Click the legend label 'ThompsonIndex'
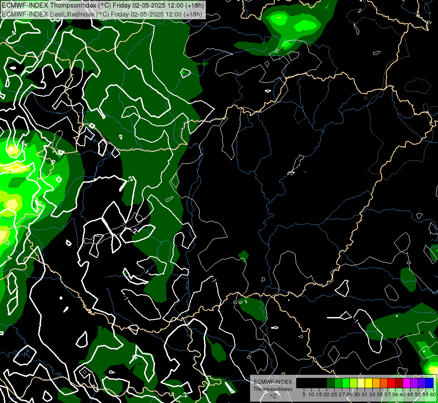The width and height of the screenshot is (438, 403). pos(273,389)
